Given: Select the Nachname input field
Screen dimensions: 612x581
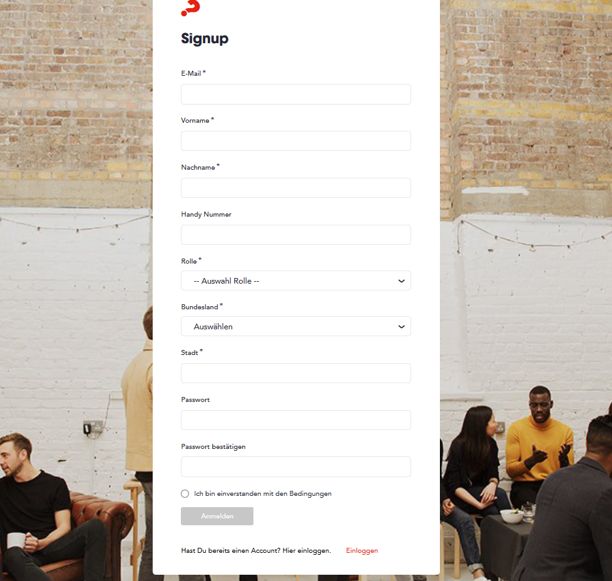Looking at the screenshot, I should [x=296, y=188].
